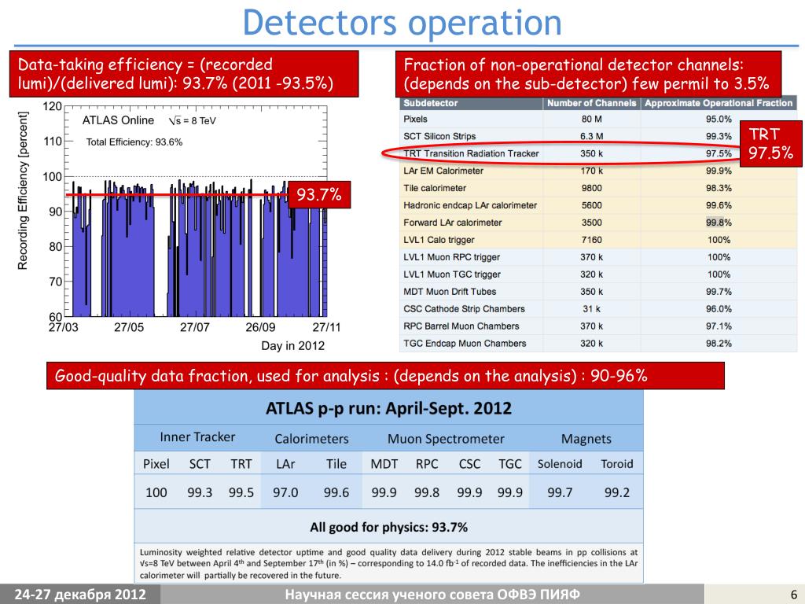The image size is (805, 604).
Task: Click the 27/07 date tick
Action: 195,328
